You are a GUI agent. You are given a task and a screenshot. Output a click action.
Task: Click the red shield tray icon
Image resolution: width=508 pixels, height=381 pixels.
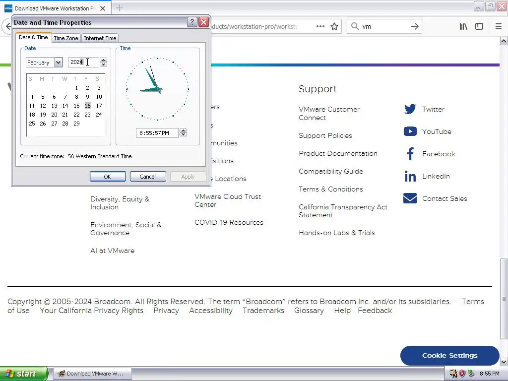pyautogui.click(x=462, y=374)
